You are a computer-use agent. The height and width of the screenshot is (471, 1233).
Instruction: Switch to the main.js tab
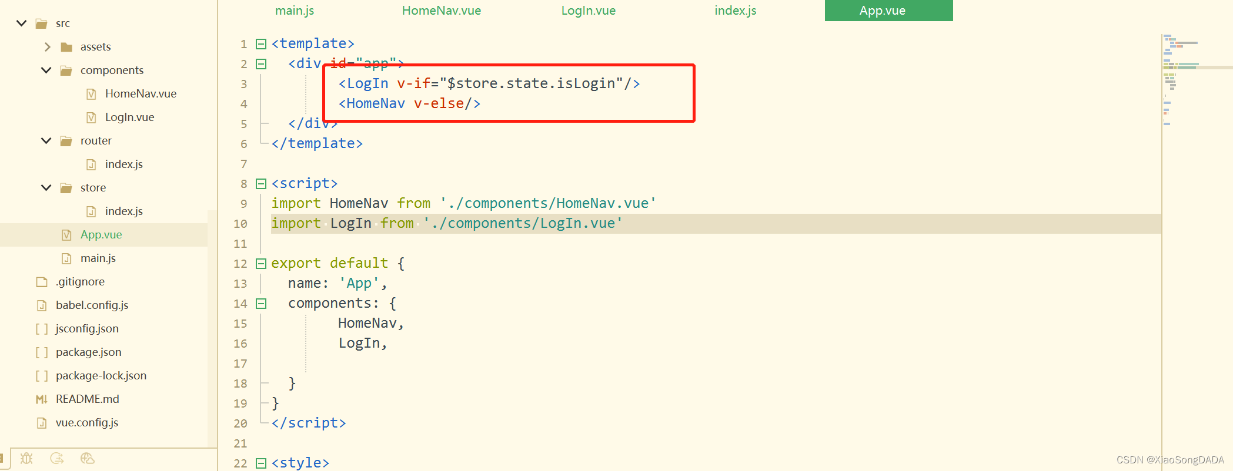click(x=295, y=11)
